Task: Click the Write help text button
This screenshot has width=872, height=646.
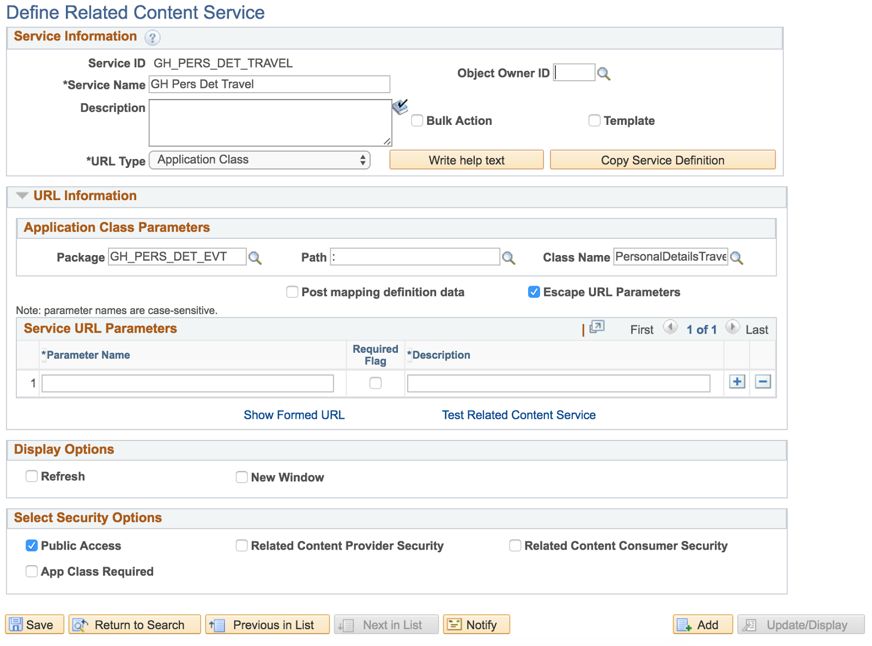Action: 466,160
